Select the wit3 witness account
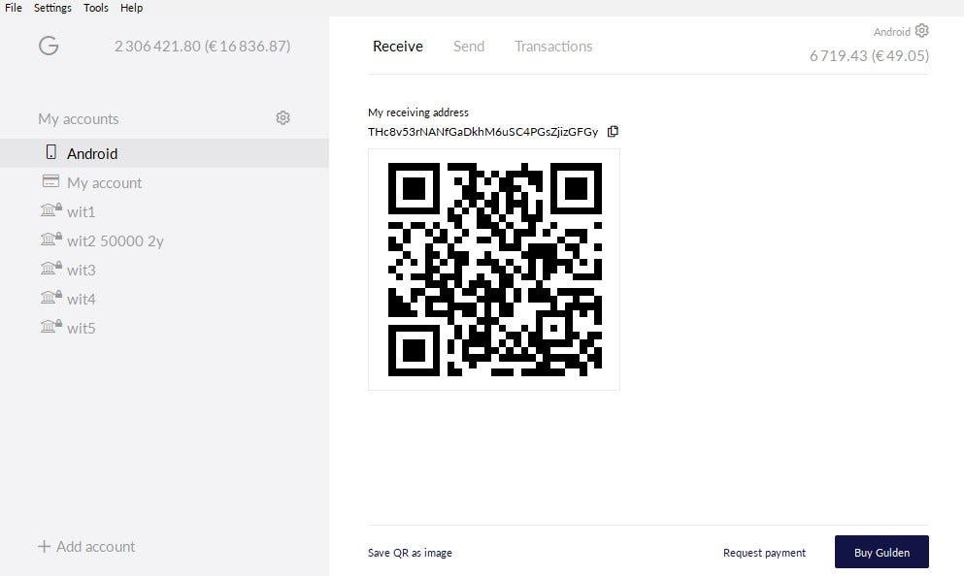The width and height of the screenshot is (964, 576). coord(82,270)
